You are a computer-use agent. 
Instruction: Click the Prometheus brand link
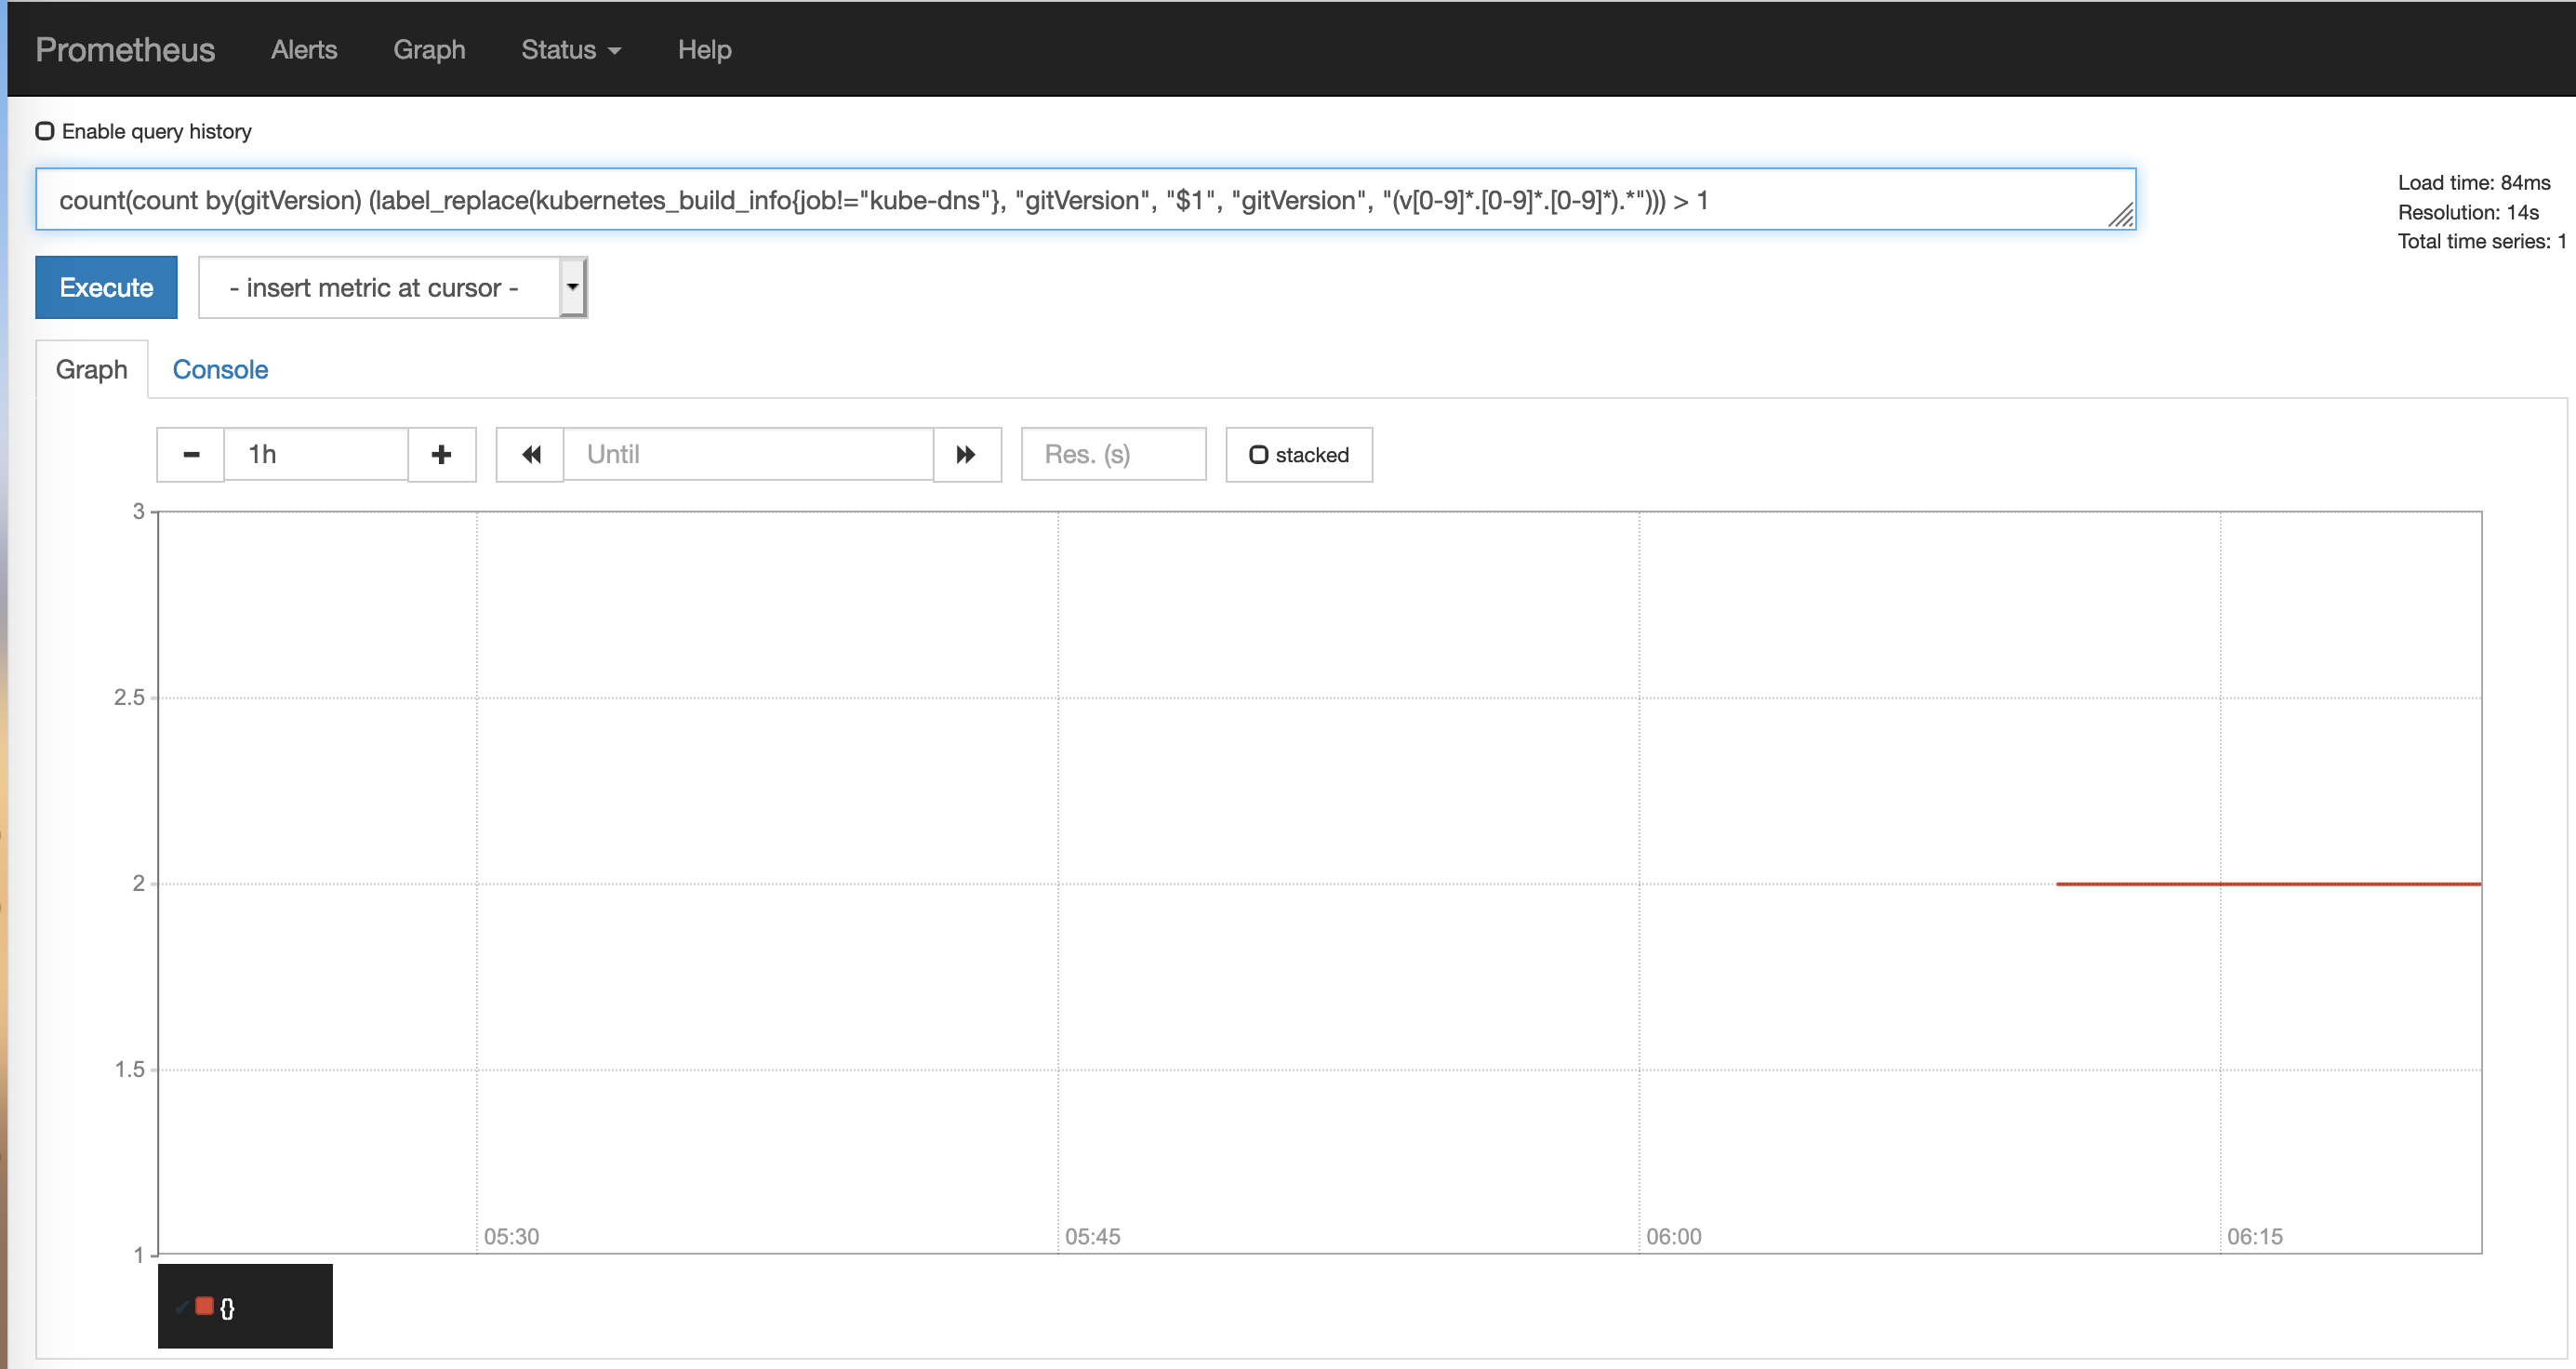click(125, 50)
